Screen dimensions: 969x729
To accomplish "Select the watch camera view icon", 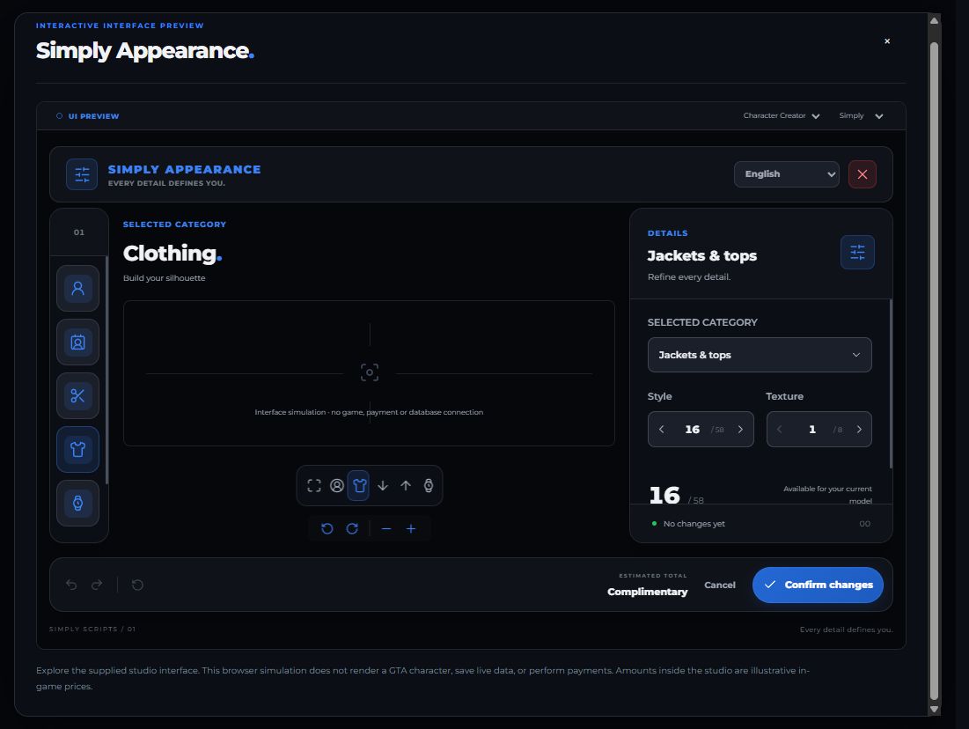I will tap(429, 485).
